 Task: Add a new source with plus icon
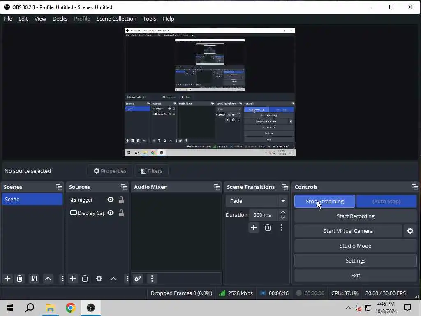coord(73,279)
